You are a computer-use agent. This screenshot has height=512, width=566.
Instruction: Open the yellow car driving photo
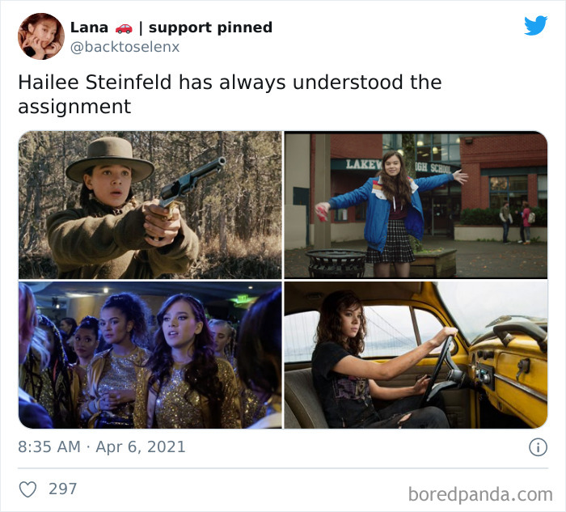click(x=416, y=355)
